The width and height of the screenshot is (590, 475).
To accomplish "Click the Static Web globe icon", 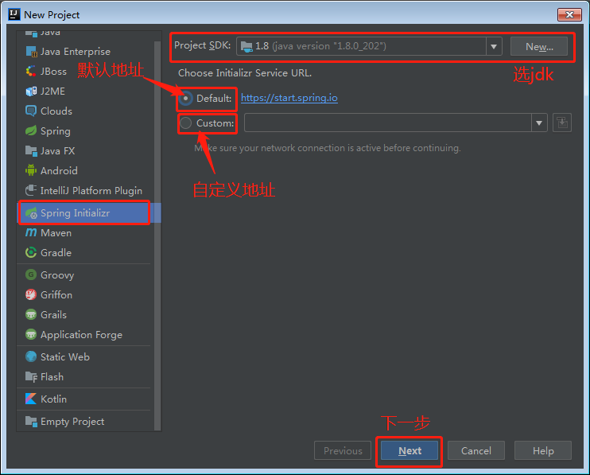I will point(31,356).
